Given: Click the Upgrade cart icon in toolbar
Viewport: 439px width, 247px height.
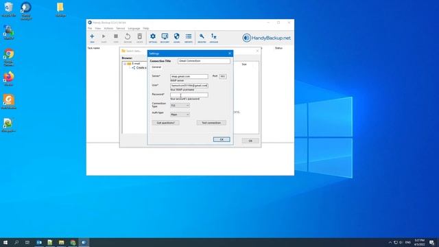Looking at the screenshot, I should click(x=213, y=36).
